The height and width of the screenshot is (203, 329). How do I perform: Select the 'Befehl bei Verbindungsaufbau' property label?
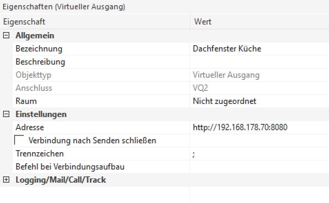(70, 167)
